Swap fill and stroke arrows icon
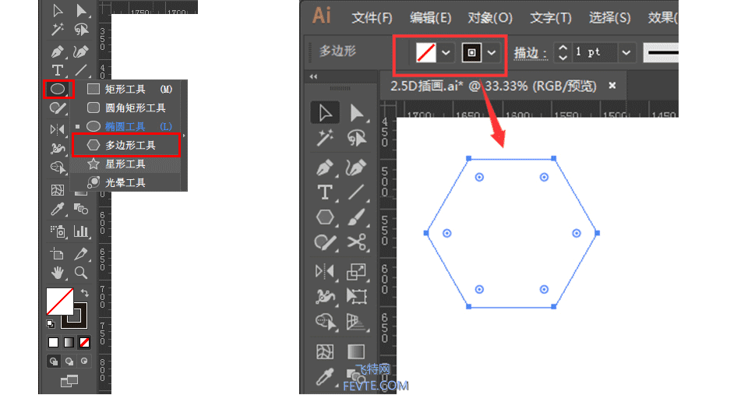748x395 pixels. (x=84, y=292)
